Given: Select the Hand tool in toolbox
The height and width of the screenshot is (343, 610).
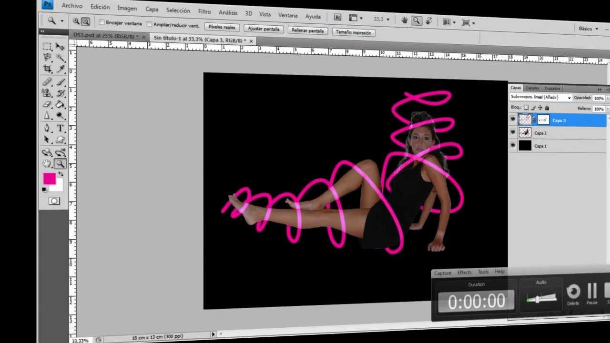Looking at the screenshot, I should [47, 164].
